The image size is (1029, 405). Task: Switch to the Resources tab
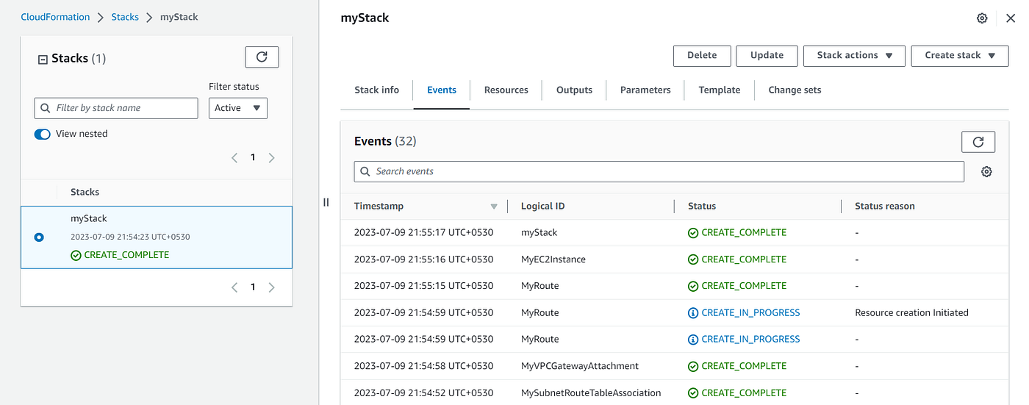coord(506,90)
